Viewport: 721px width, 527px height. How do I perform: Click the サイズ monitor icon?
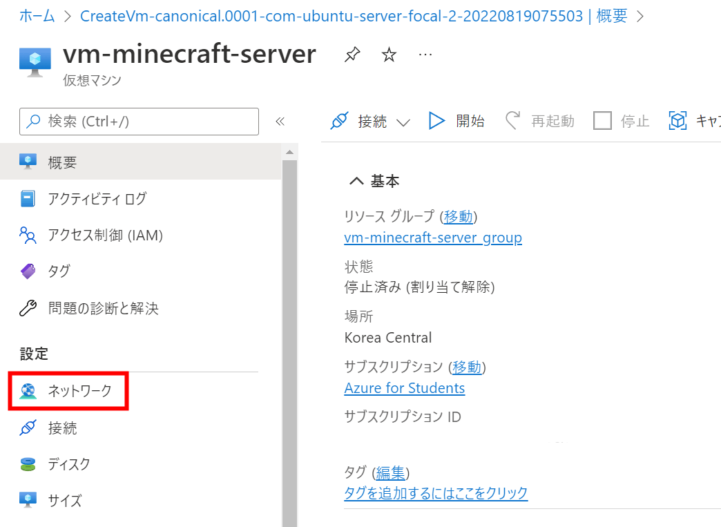[28, 499]
